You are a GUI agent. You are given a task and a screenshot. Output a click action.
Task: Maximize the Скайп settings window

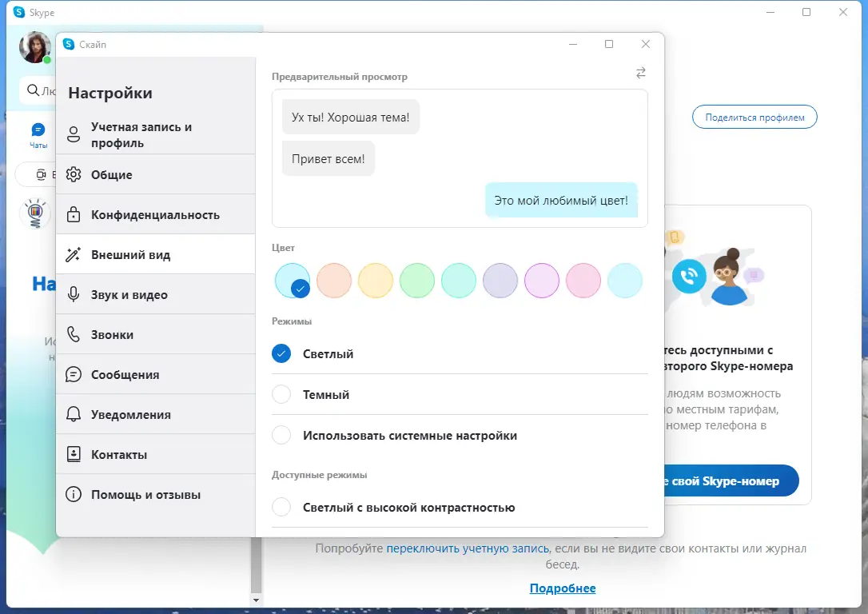pyautogui.click(x=609, y=44)
